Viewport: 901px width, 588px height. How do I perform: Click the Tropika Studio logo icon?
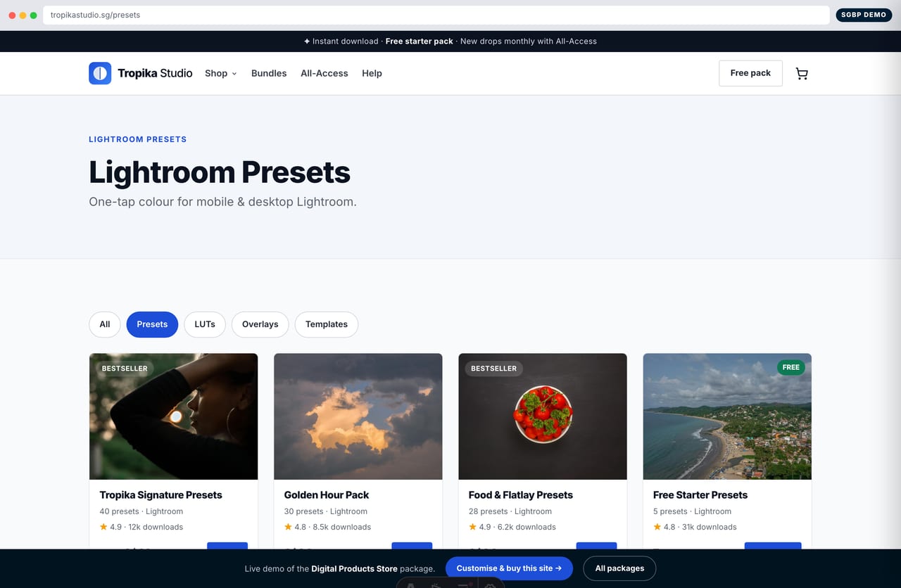(100, 73)
